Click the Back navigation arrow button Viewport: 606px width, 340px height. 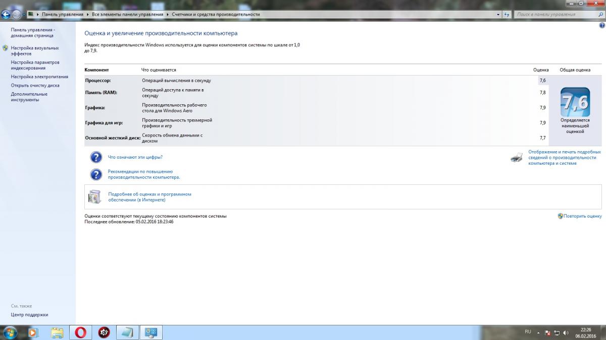click(x=6, y=15)
